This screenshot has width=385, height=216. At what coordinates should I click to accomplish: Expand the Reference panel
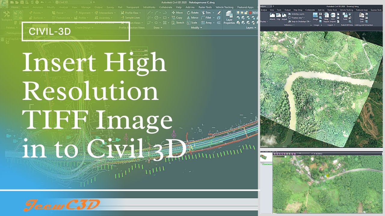click(x=289, y=25)
